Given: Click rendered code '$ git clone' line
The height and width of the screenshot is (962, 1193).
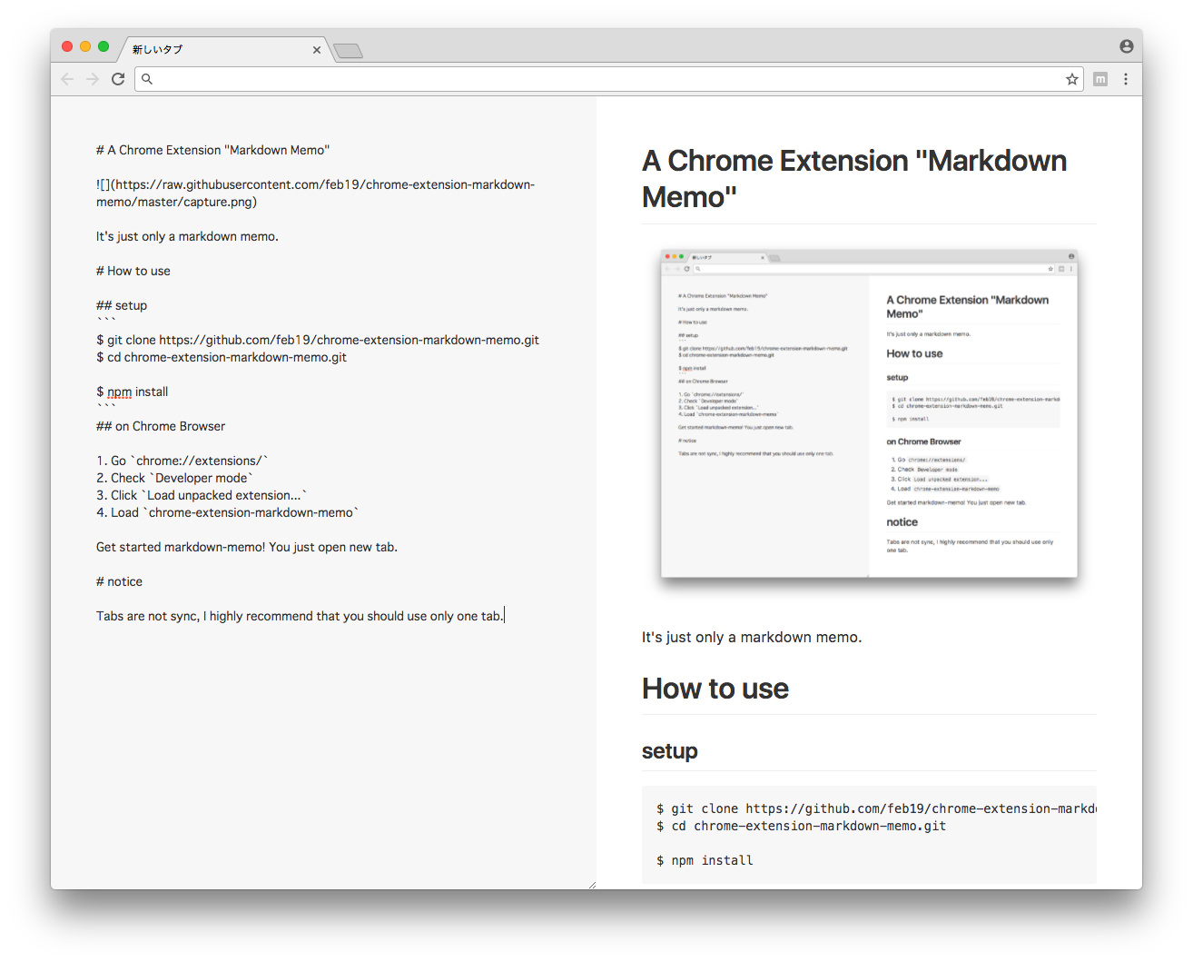Looking at the screenshot, I should pyautogui.click(x=876, y=808).
